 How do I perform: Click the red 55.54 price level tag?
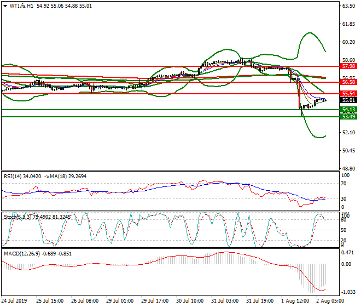point(348,94)
